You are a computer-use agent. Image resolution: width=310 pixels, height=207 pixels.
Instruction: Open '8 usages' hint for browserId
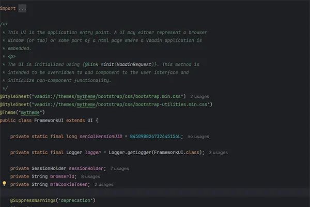click(90, 176)
